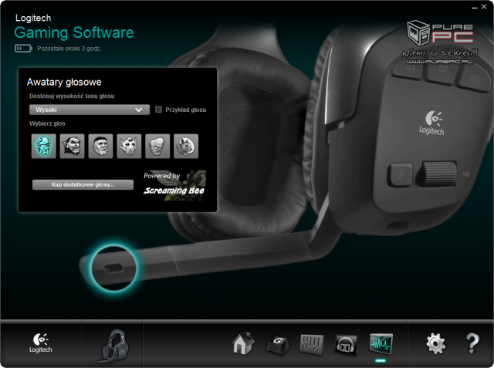Open G-key customization icon
This screenshot has height=368, width=494.
click(x=278, y=344)
